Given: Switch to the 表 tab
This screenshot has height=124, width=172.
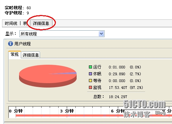Looking at the screenshot, I should (25, 24).
